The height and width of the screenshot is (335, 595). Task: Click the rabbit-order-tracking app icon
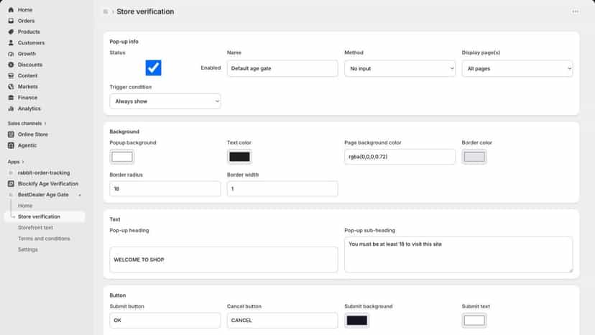pos(11,173)
